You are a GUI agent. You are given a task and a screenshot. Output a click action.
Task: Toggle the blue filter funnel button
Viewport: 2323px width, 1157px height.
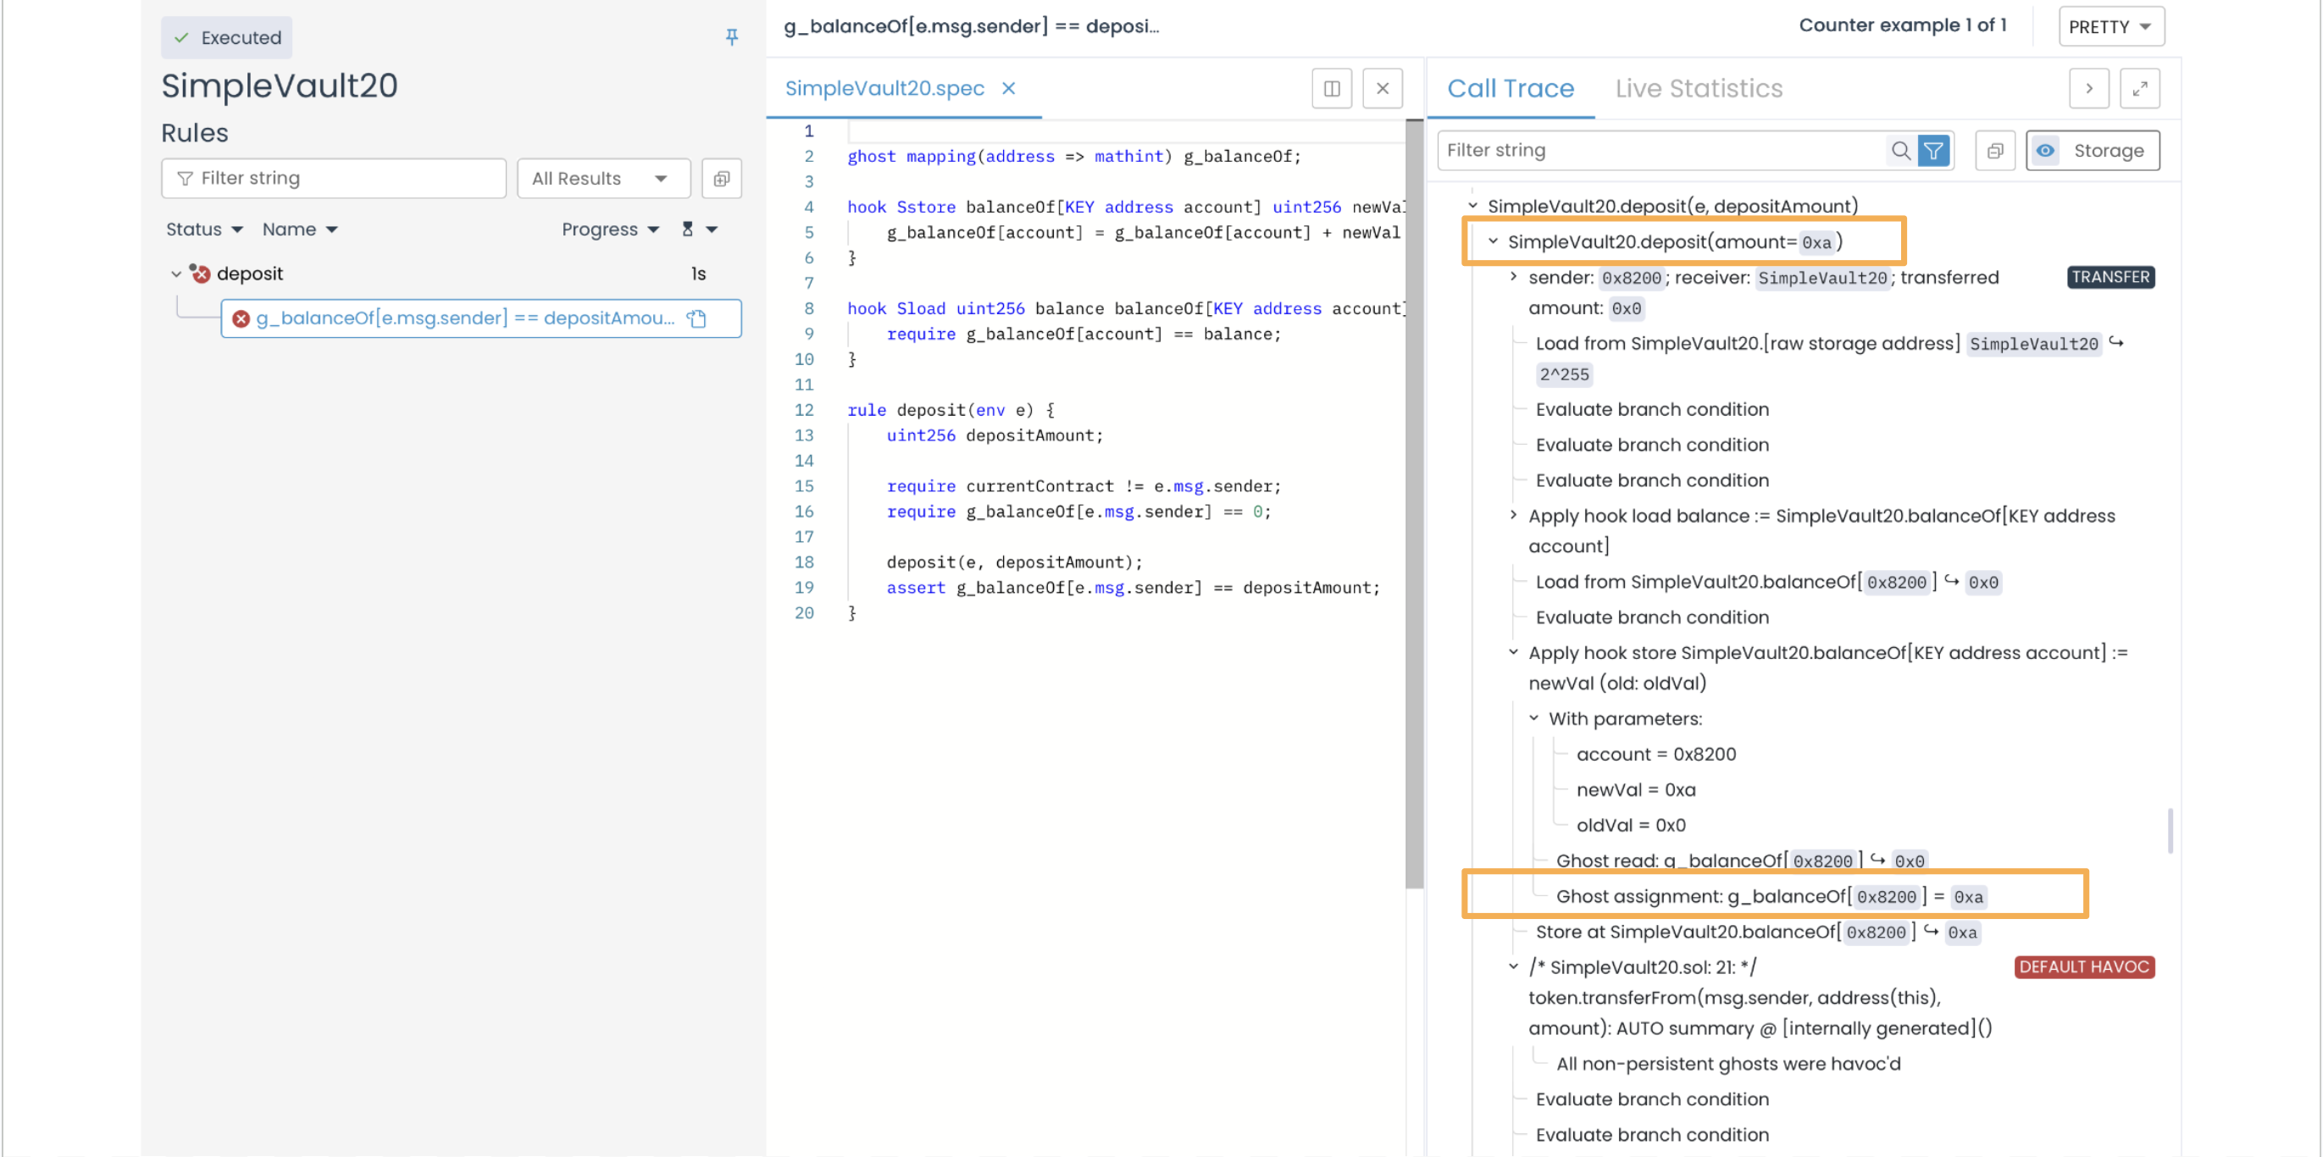tap(1933, 151)
